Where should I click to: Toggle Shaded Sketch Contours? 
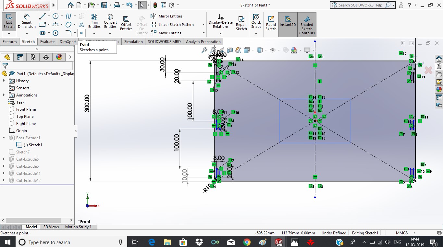pyautogui.click(x=307, y=24)
